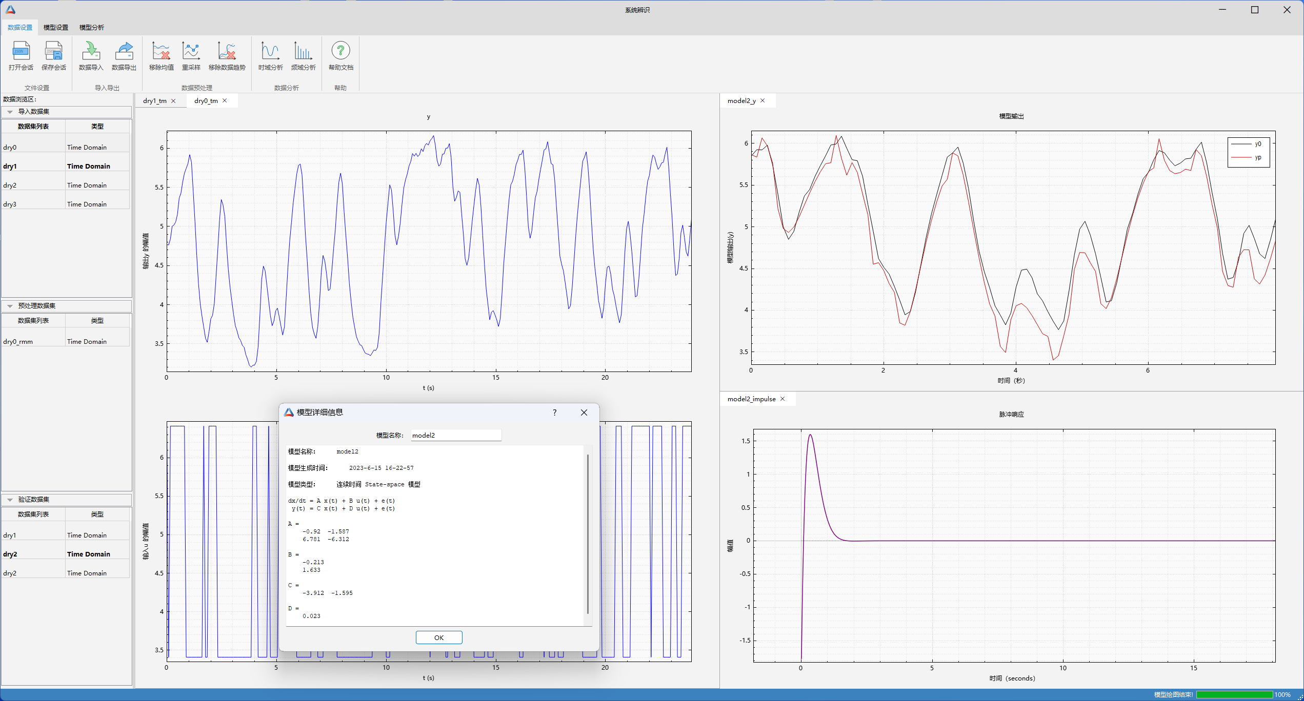Click the 模型名称 input field containing model2
This screenshot has height=701, width=1304.
[455, 436]
